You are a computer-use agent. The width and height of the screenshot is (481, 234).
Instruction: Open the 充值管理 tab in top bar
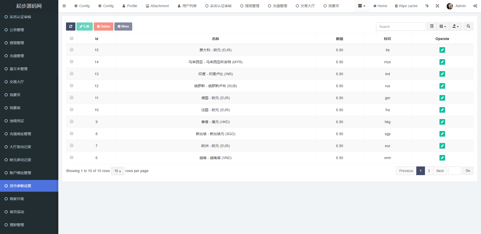277,6
